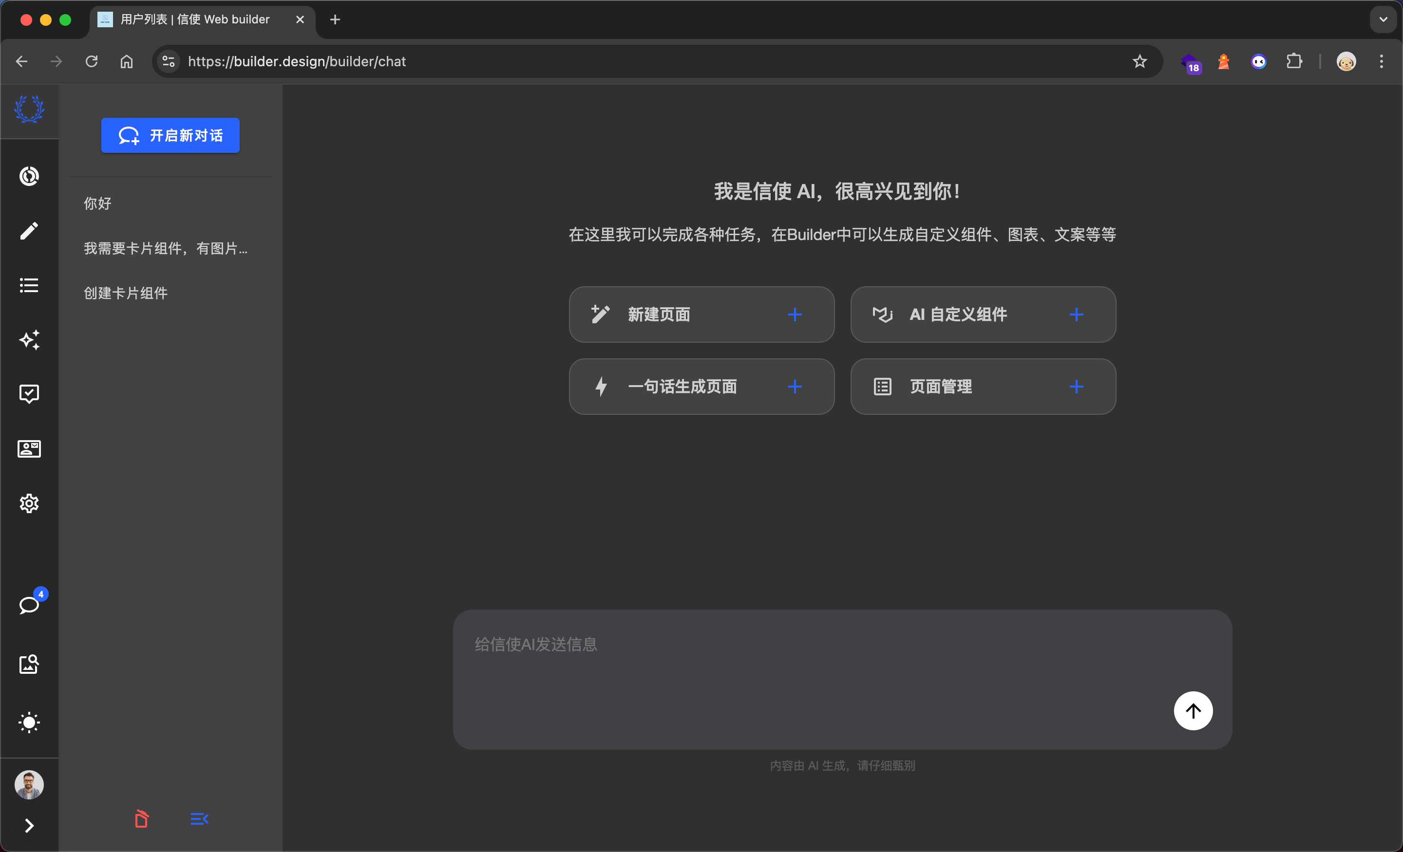
Task: Open the 一句话生成页面 card
Action: click(x=701, y=387)
